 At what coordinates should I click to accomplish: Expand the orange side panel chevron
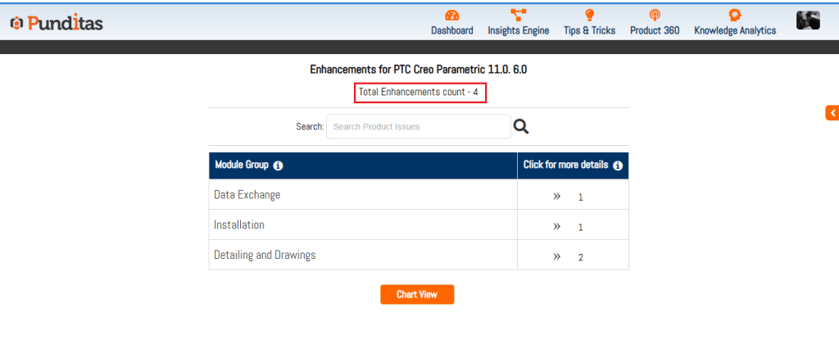pos(832,113)
